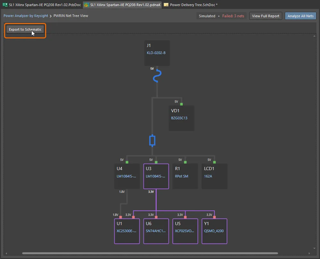
Task: Select the blue resistor symbol above U4 row
Action: 152,140
